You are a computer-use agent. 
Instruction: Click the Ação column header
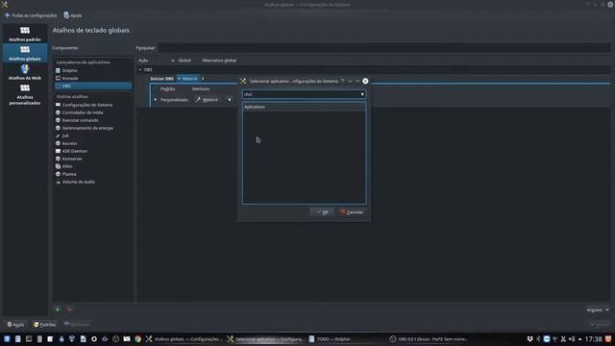point(156,61)
